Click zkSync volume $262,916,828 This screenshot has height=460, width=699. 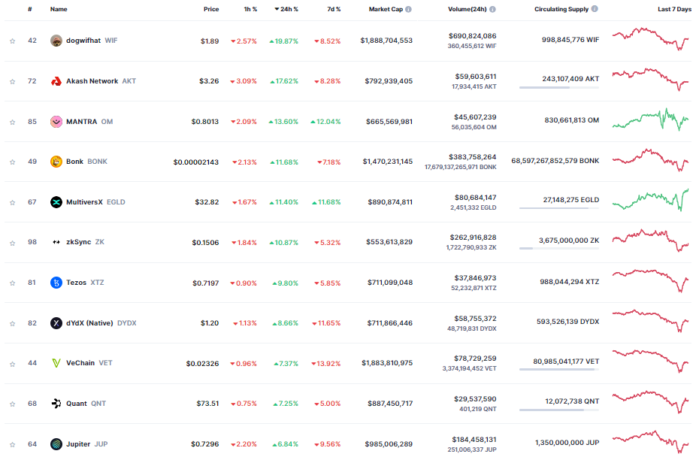(473, 238)
